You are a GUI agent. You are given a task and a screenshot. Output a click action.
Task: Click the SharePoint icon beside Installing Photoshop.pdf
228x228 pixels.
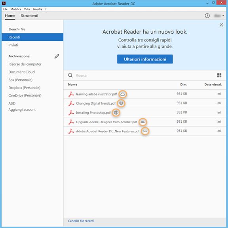click(116, 113)
